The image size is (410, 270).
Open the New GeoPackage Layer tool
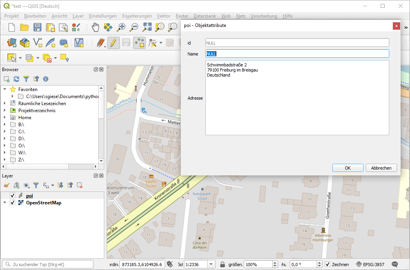[25, 43]
